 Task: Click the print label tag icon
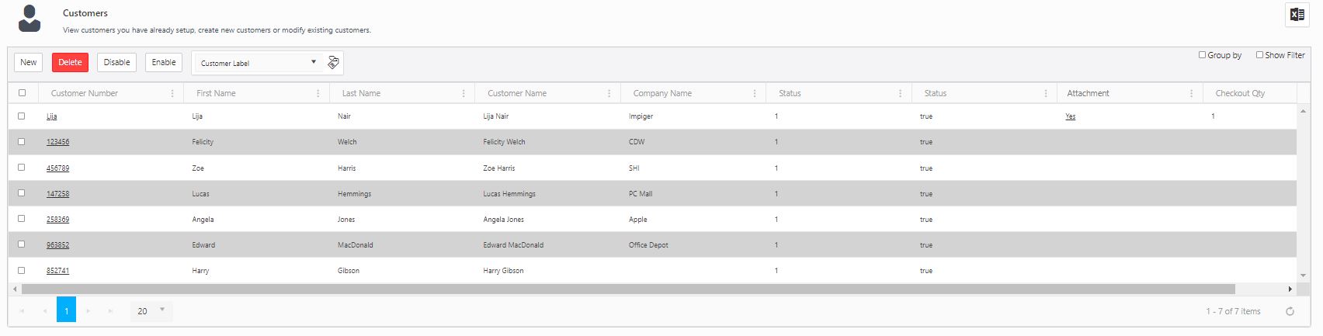pos(333,63)
